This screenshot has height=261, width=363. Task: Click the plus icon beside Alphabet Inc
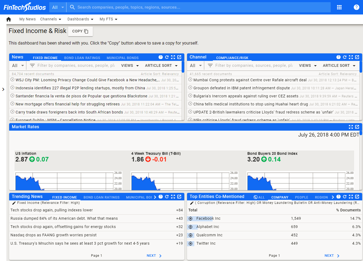pos(191,227)
